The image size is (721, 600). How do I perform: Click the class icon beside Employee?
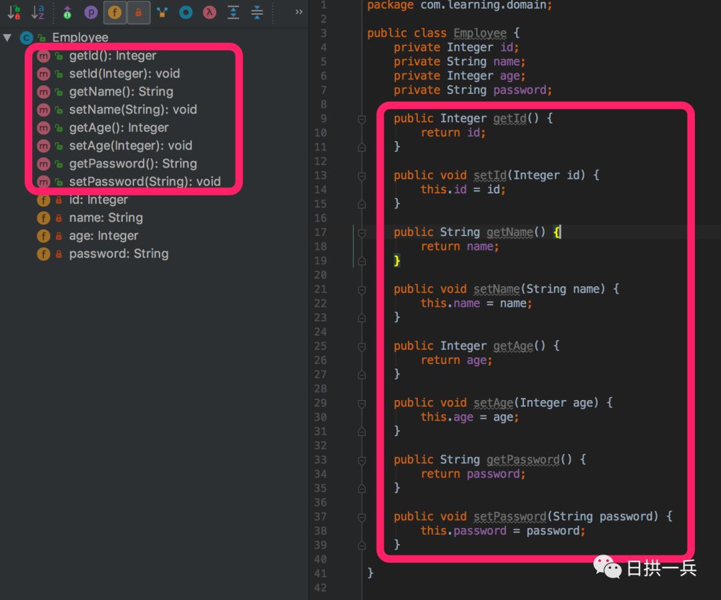click(26, 37)
